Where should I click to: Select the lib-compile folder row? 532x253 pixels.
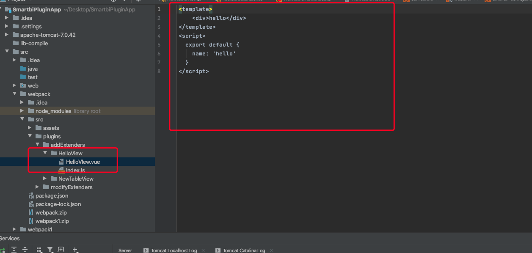coord(77,43)
